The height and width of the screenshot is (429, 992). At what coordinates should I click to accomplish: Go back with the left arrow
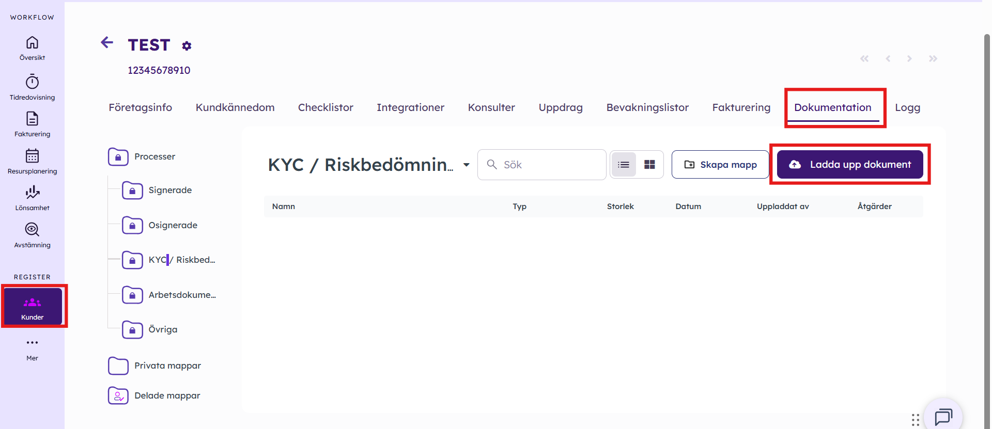107,42
